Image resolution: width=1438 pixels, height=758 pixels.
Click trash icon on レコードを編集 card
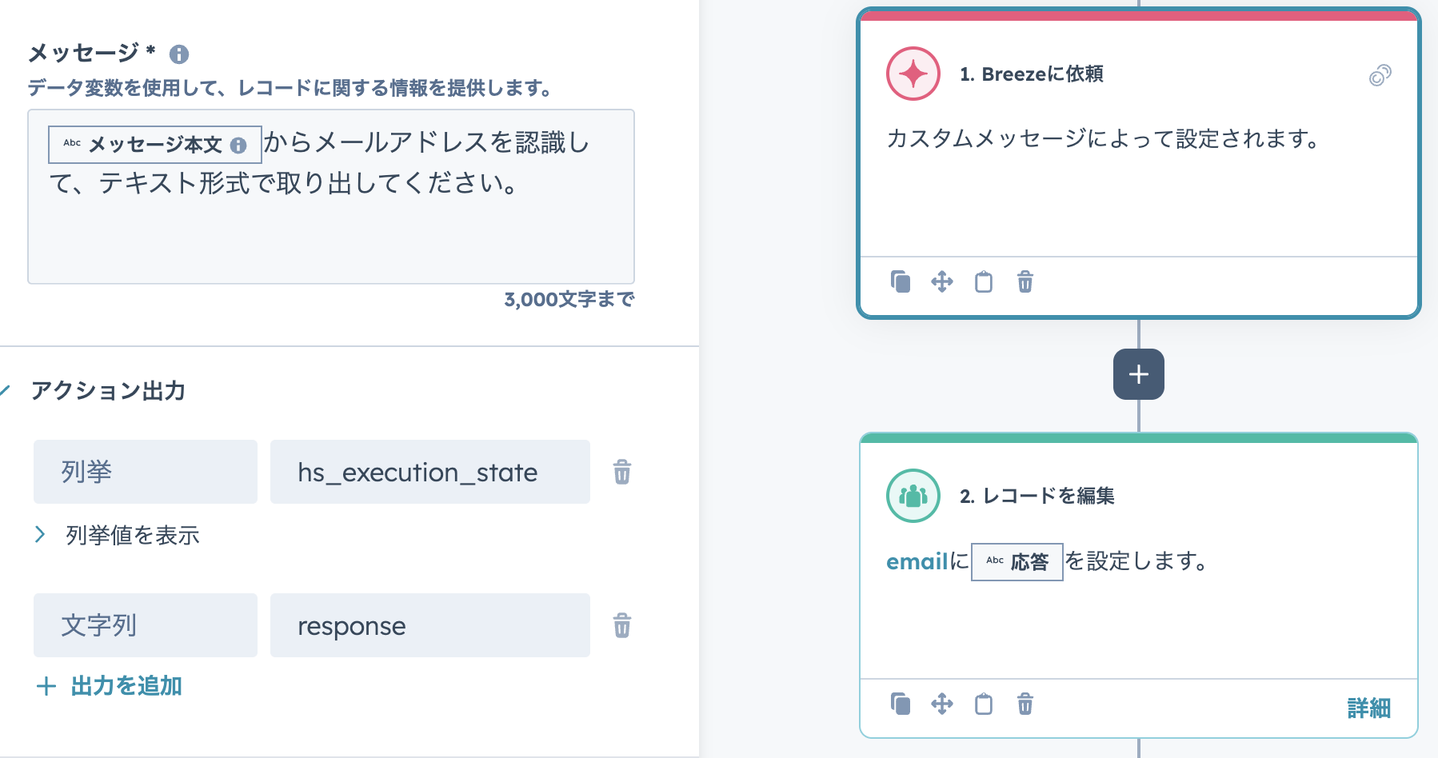click(1025, 704)
